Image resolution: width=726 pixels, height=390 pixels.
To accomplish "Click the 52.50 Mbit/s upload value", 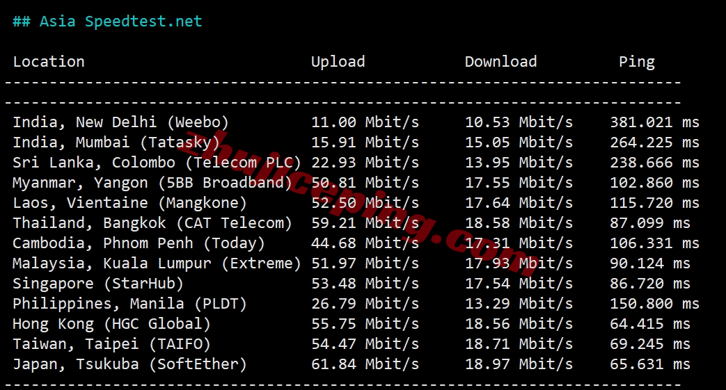I will tap(365, 202).
